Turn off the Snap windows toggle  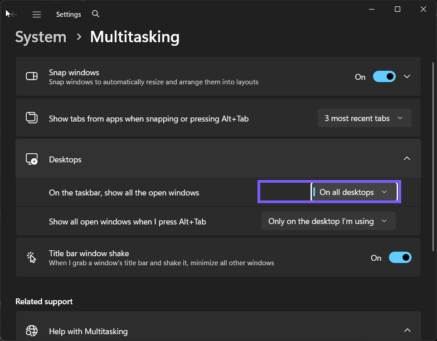pos(384,76)
